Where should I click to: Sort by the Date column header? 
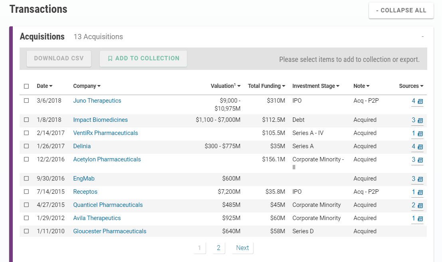click(44, 86)
